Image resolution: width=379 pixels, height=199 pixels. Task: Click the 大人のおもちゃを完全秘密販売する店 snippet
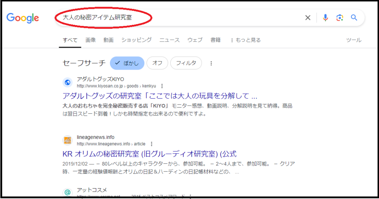(x=115, y=106)
